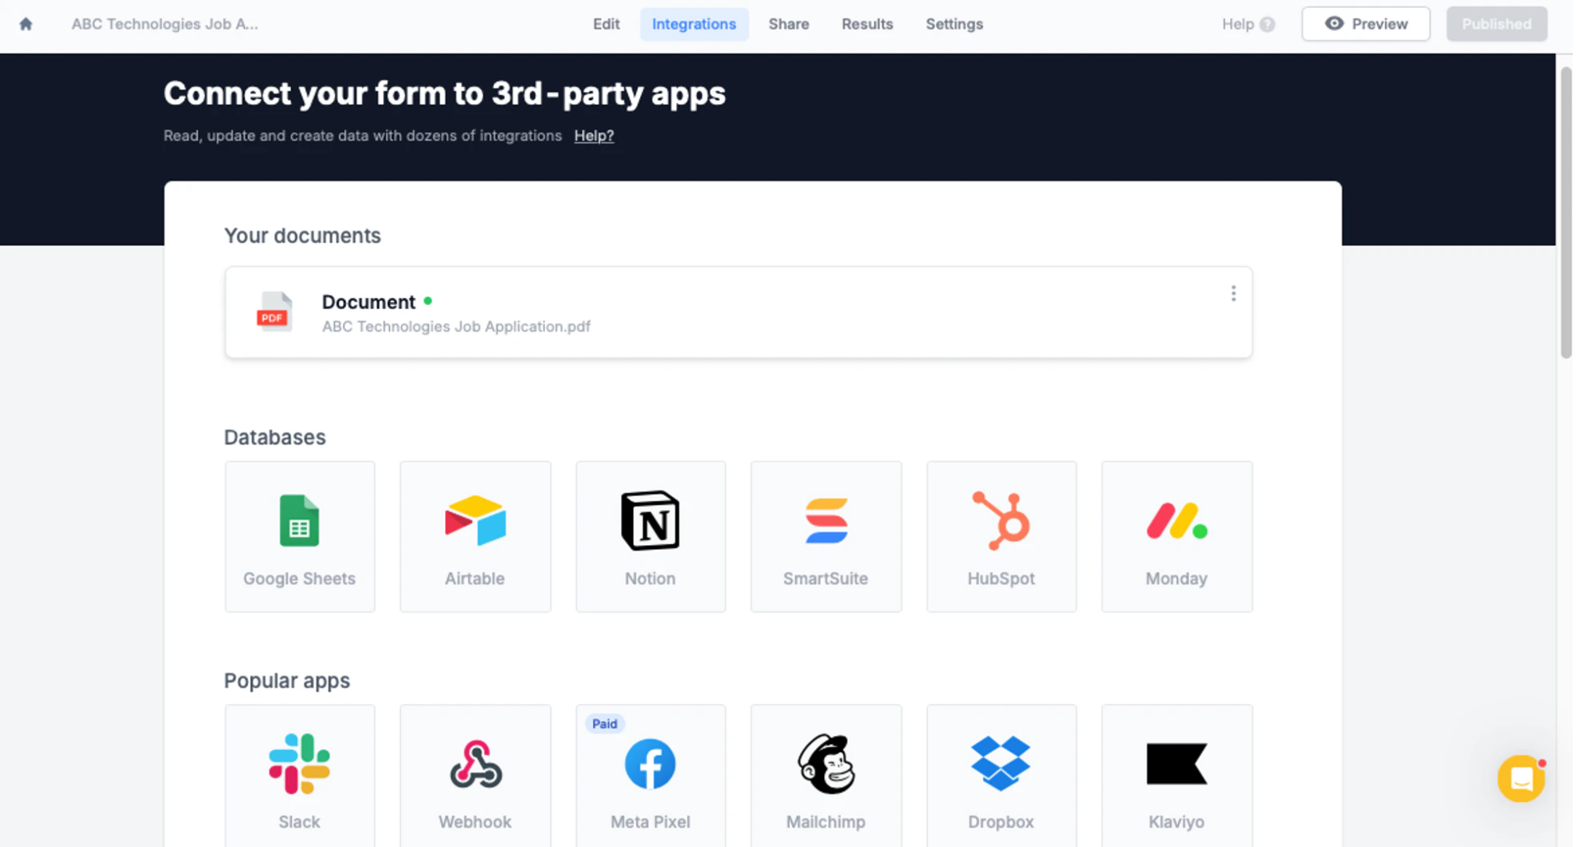Viewport: 1576px width, 847px height.
Task: Connect the HubSpot integration
Action: pos(1001,536)
